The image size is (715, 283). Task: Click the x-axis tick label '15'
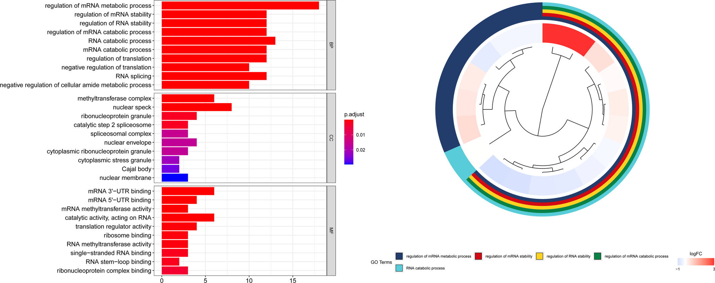pyautogui.click(x=293, y=280)
